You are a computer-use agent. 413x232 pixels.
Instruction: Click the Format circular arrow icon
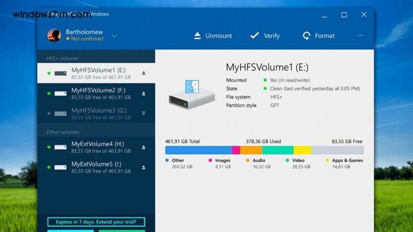coord(306,36)
